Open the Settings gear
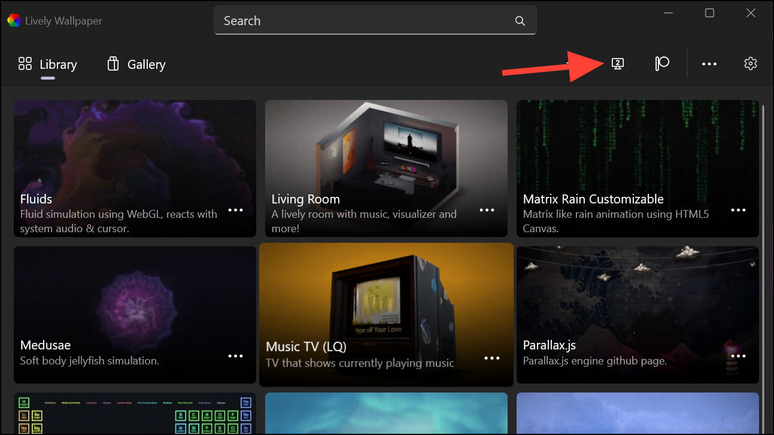The image size is (774, 435). (x=751, y=63)
